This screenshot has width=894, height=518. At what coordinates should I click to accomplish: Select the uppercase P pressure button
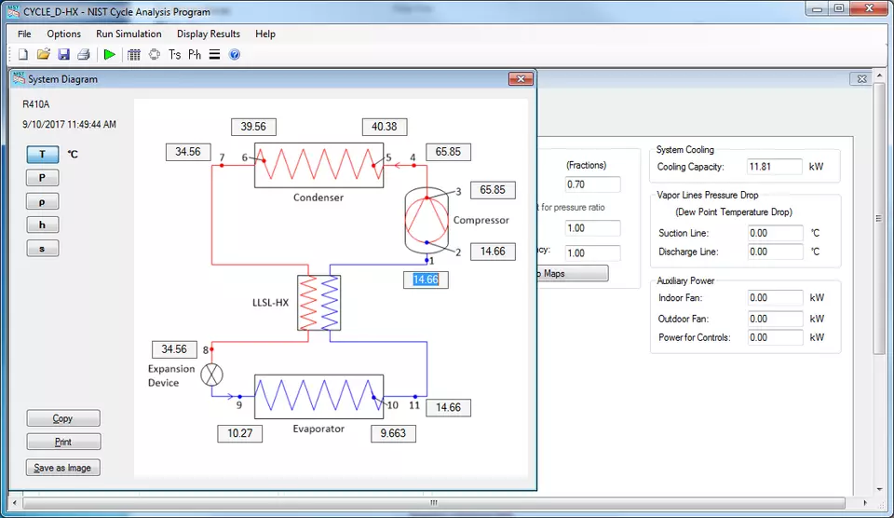pyautogui.click(x=42, y=178)
